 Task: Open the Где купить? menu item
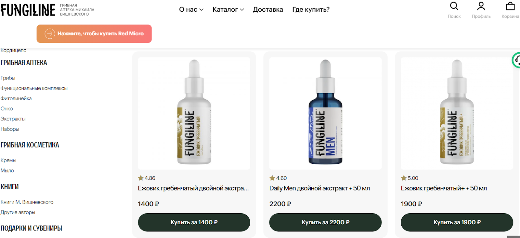(x=311, y=9)
